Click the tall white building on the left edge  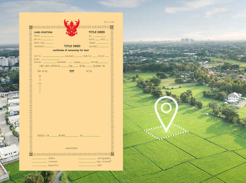click(x=4, y=61)
